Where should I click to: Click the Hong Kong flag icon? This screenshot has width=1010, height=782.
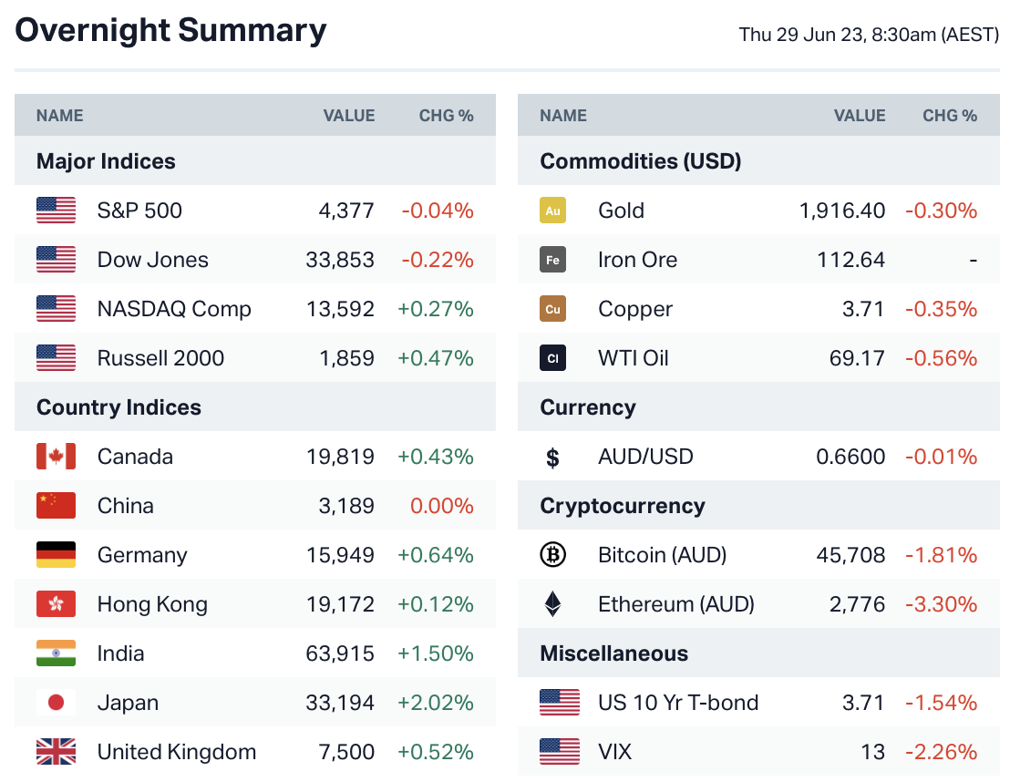click(x=56, y=604)
